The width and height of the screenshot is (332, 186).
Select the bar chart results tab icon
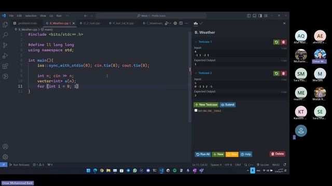pos(196,23)
